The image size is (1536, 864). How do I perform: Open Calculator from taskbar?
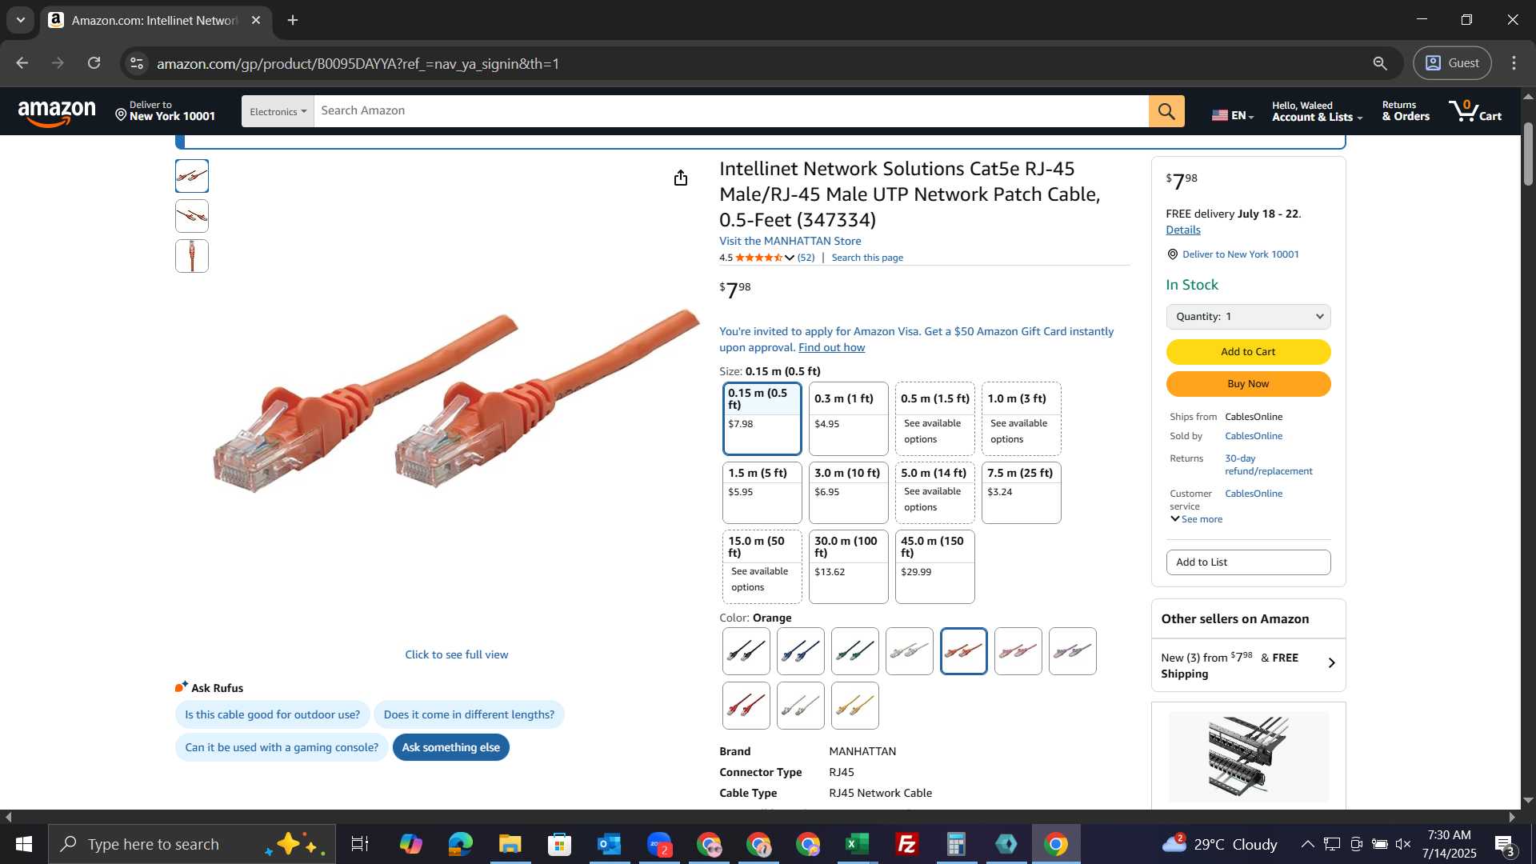pyautogui.click(x=956, y=844)
